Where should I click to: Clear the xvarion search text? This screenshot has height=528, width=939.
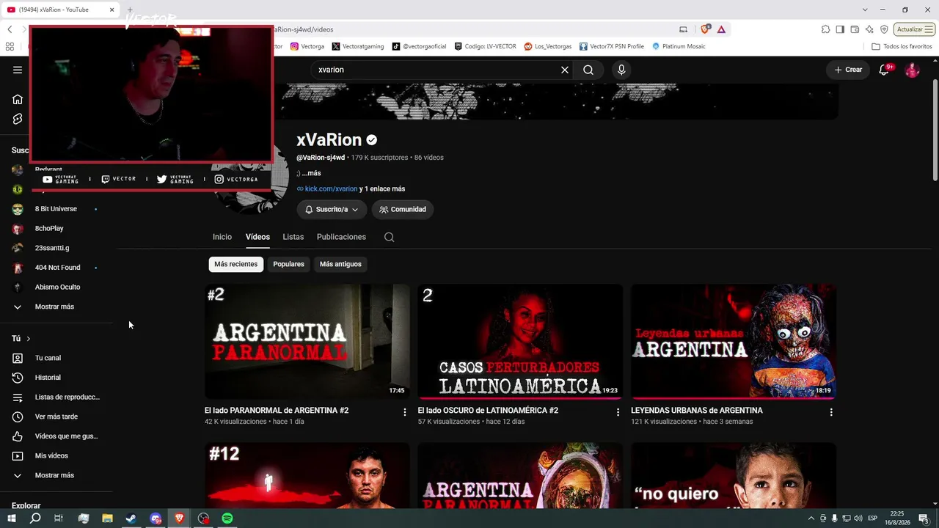565,70
